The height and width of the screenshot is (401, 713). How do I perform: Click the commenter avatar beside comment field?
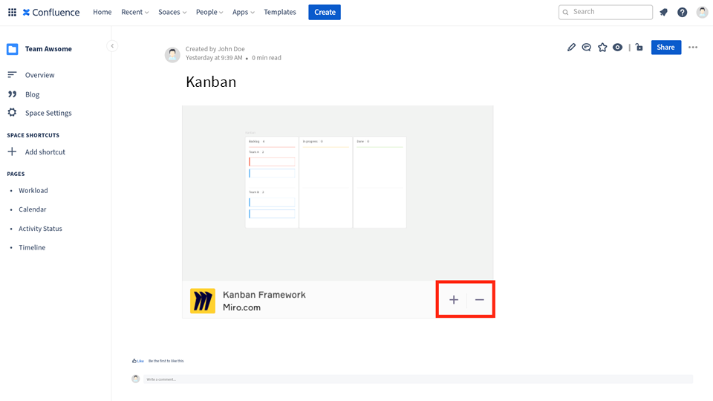135,379
